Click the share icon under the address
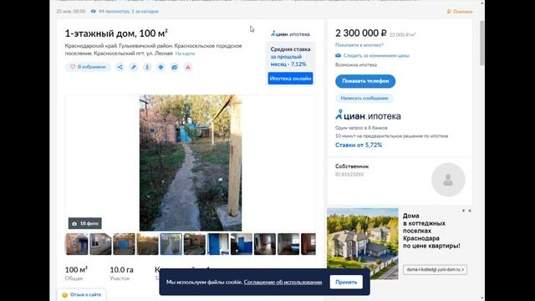 click(x=120, y=67)
